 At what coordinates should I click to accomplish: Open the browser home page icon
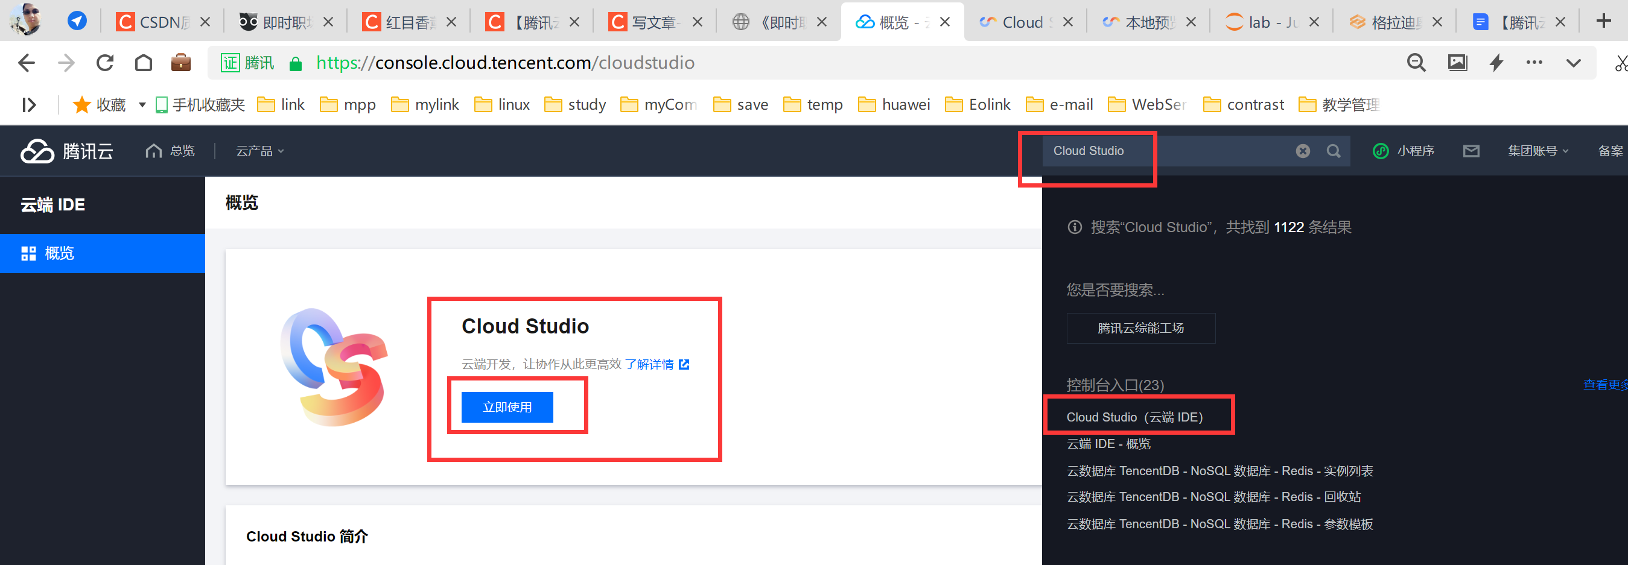coord(144,63)
